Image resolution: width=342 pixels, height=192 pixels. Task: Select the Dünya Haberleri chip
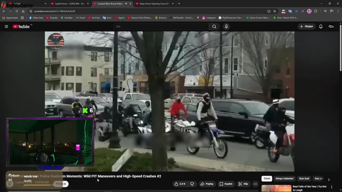tap(285, 179)
